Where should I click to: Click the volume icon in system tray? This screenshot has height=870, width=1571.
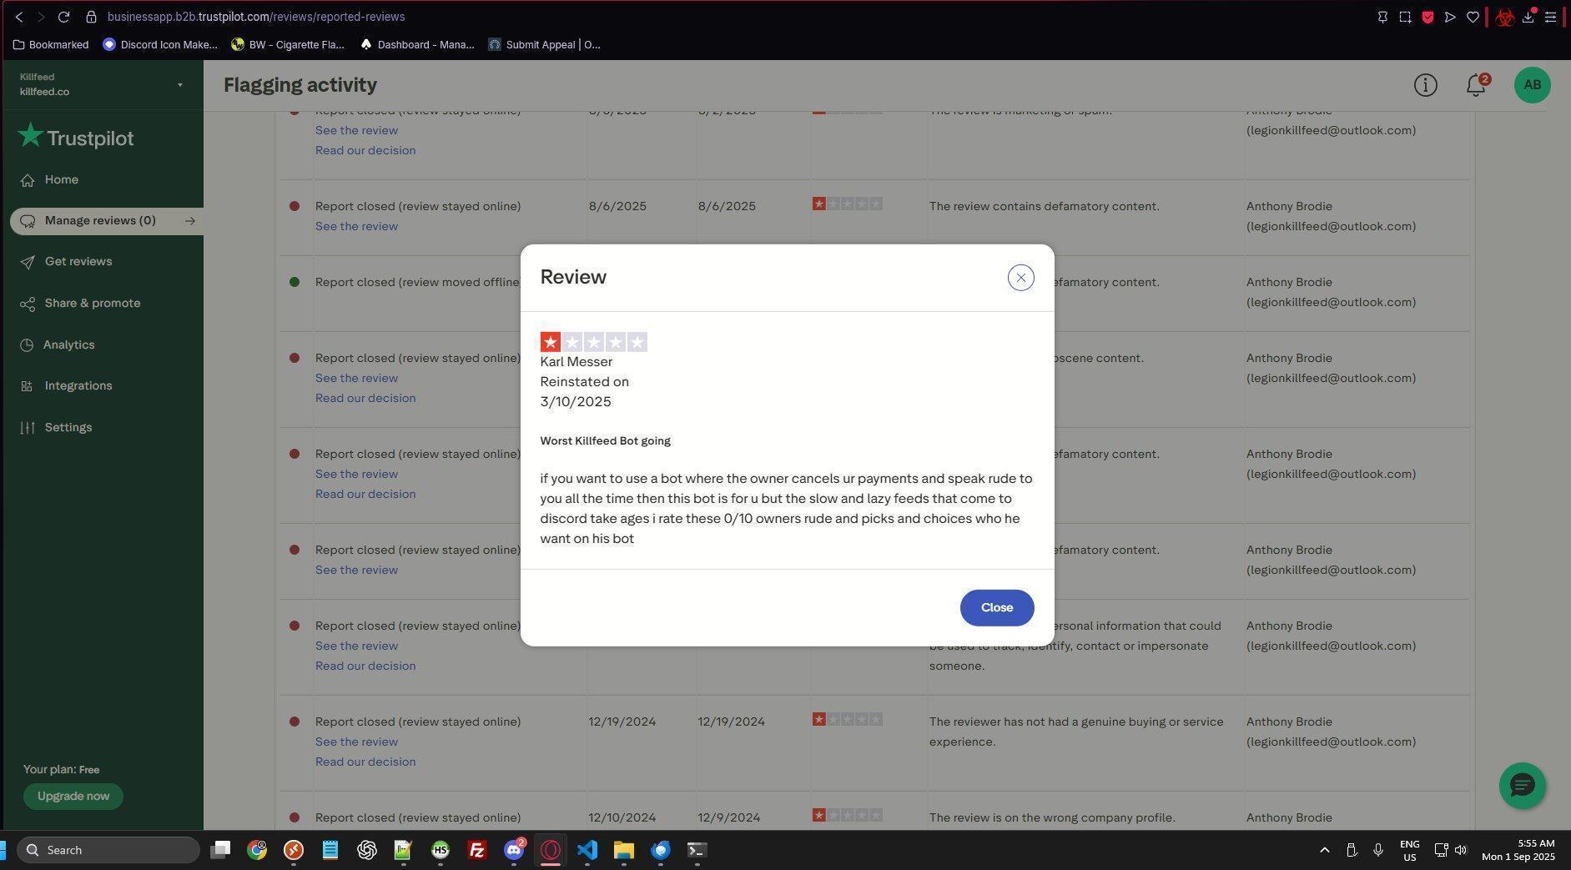click(x=1461, y=850)
